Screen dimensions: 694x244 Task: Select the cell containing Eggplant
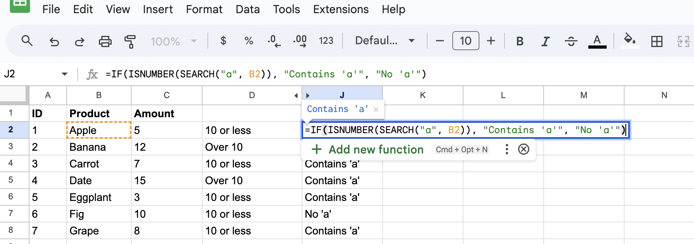pyautogui.click(x=99, y=197)
